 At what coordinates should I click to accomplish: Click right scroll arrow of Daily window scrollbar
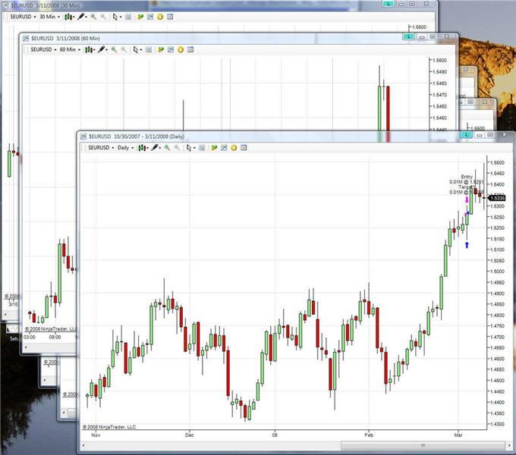(508, 446)
